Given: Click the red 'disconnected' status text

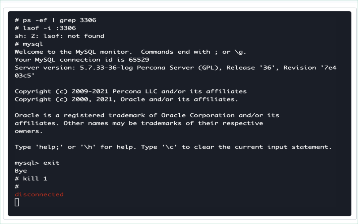Looking at the screenshot, I should coord(39,195).
